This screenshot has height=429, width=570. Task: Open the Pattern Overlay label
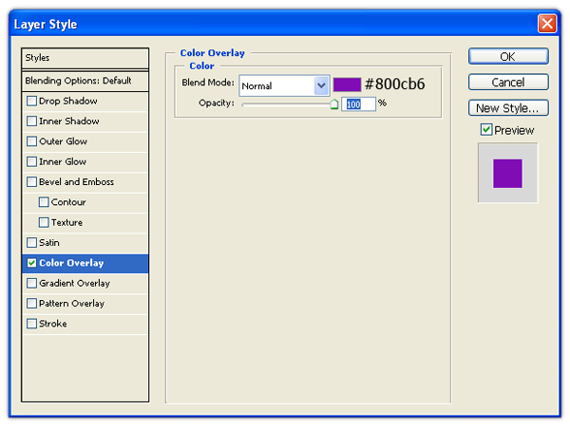pyautogui.click(x=71, y=304)
